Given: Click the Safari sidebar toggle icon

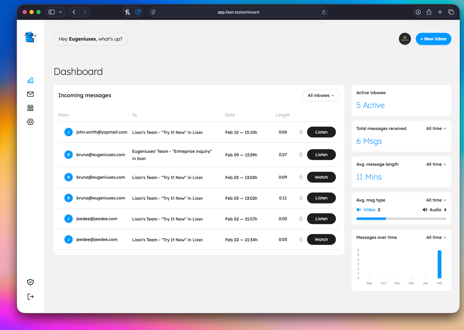Looking at the screenshot, I should tap(52, 12).
